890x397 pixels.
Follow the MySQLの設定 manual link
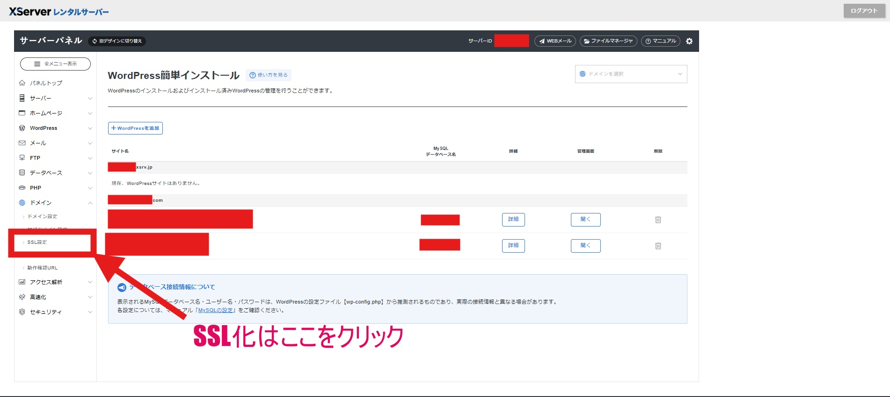click(x=216, y=311)
